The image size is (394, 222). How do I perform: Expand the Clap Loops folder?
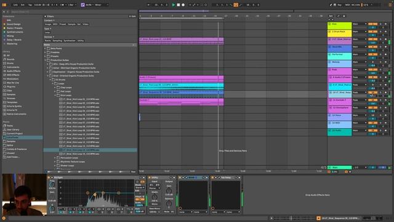[x=55, y=88]
